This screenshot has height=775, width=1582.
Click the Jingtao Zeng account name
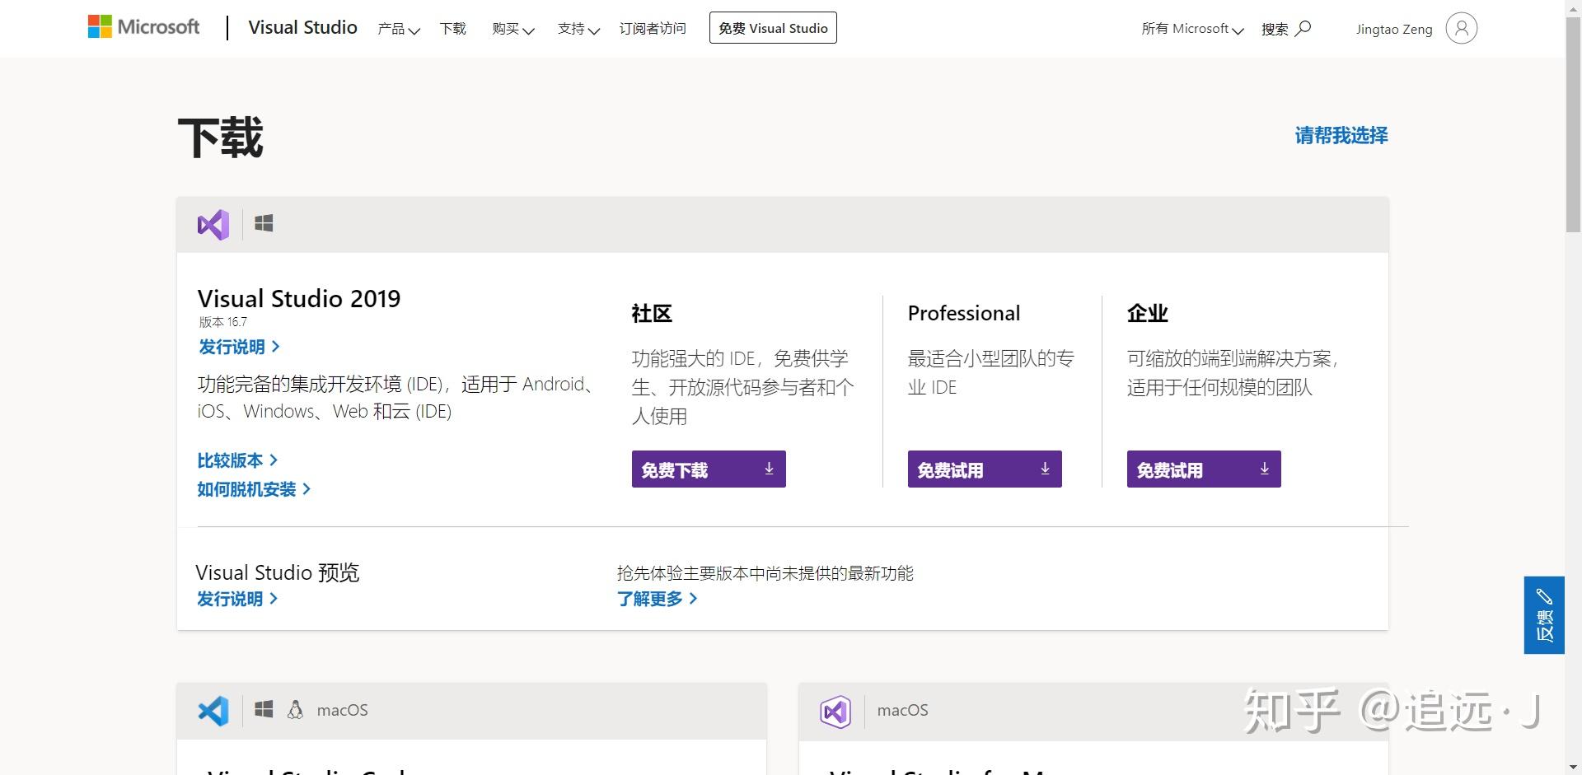pos(1394,30)
